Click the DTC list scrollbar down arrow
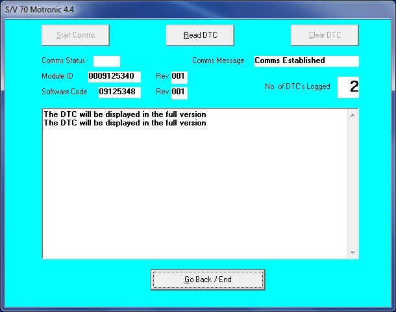Screen dimensions: 396x312 point(353,253)
